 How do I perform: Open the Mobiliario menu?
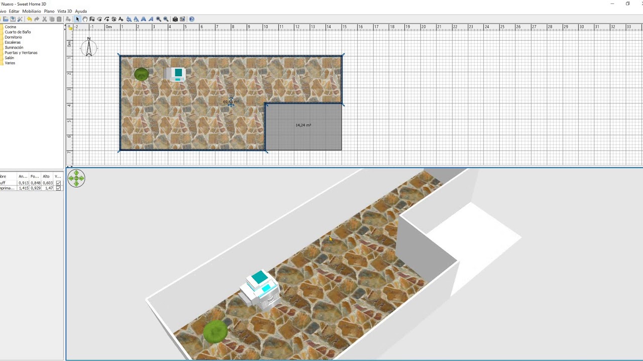pyautogui.click(x=32, y=11)
